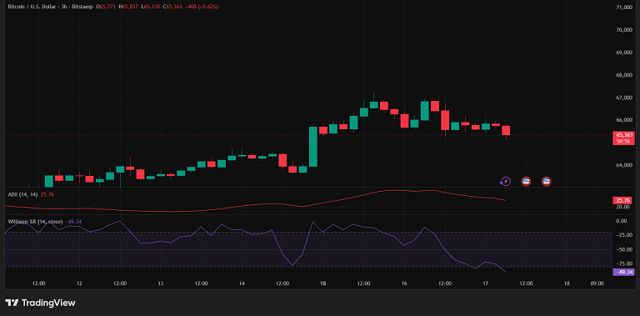Click the 71,000 price axis label
640x316 pixels.
coord(624,8)
